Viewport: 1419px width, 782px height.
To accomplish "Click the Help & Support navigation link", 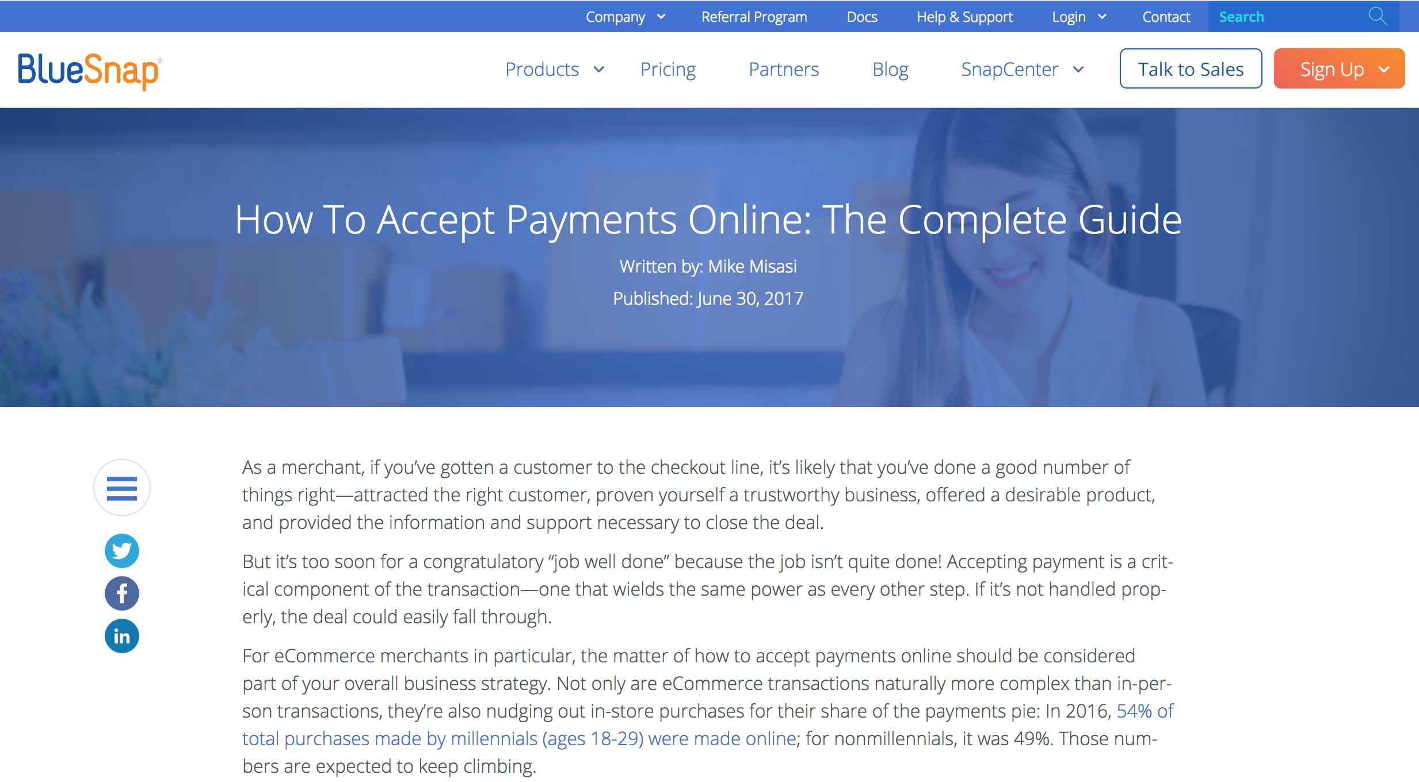I will coord(962,16).
